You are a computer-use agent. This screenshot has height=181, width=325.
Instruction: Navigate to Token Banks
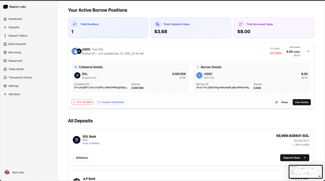point(16,69)
